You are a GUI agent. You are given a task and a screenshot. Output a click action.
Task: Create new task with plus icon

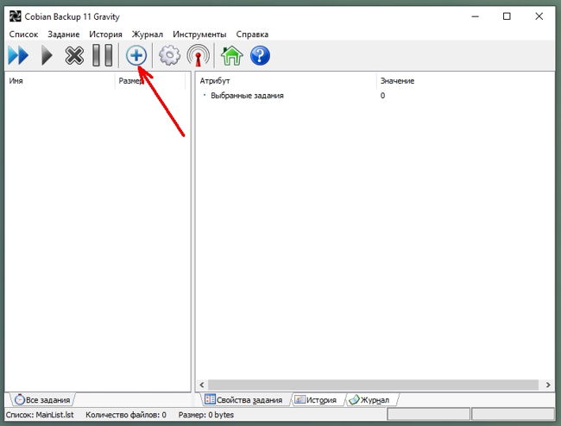point(136,55)
